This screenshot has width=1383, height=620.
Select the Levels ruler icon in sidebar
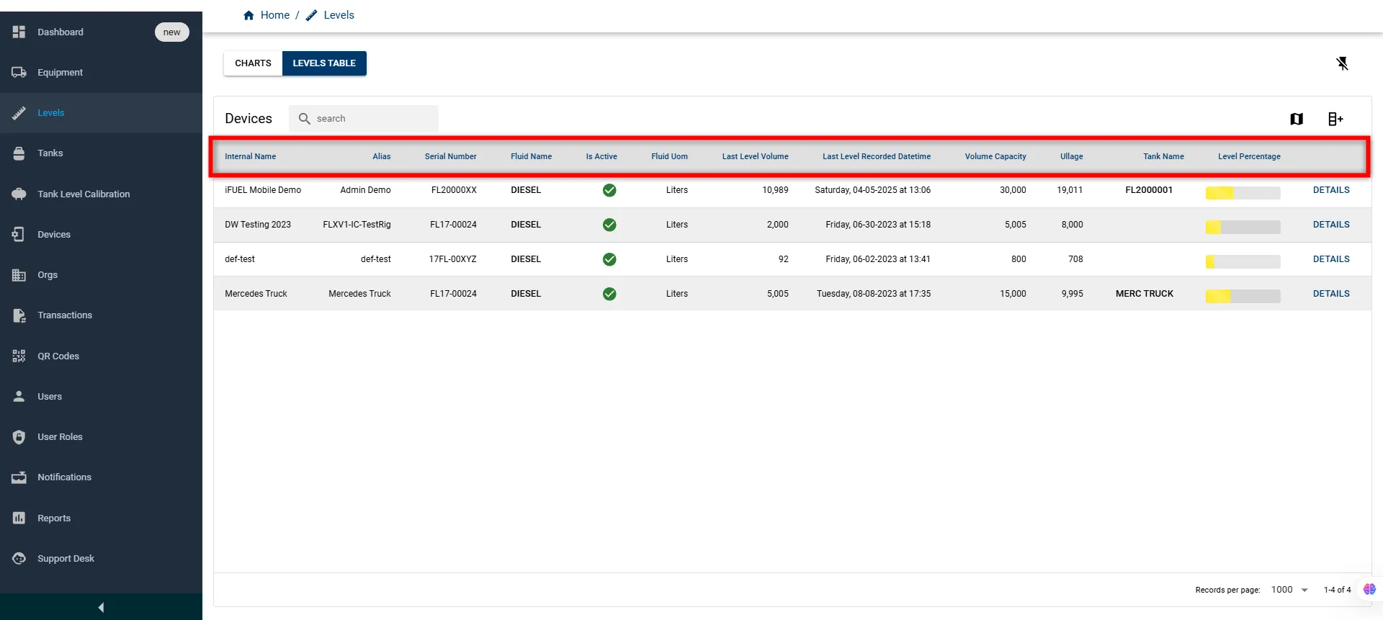coord(19,112)
